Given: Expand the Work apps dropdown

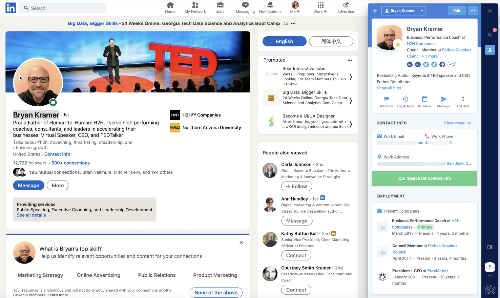Looking at the screenshot, I should (320, 7).
